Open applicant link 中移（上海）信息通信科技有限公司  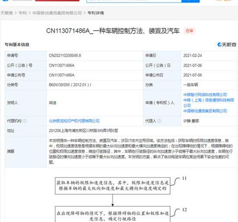(209, 103)
